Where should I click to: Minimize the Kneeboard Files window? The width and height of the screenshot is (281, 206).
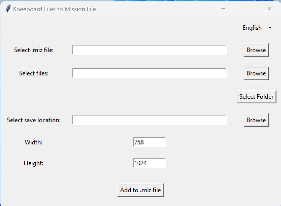point(223,9)
